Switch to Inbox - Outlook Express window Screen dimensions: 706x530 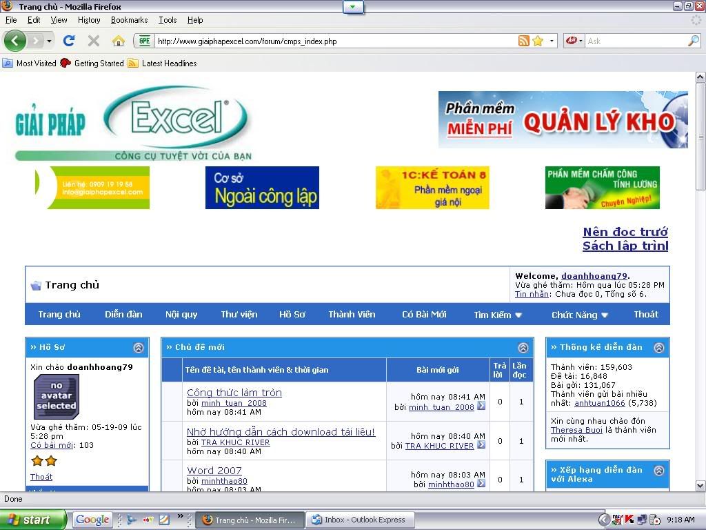pyautogui.click(x=360, y=520)
